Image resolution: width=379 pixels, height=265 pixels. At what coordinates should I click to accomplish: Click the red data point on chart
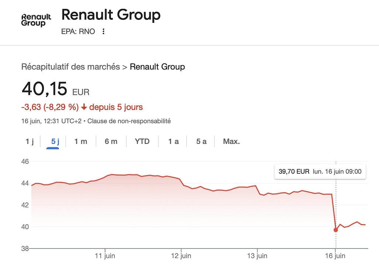(x=336, y=230)
